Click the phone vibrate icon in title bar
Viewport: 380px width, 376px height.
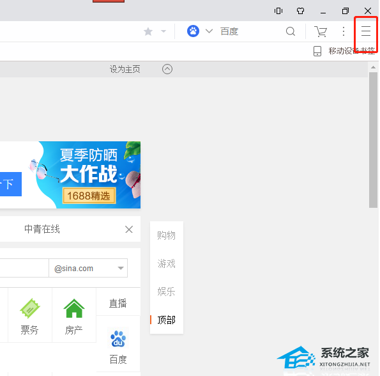click(278, 11)
